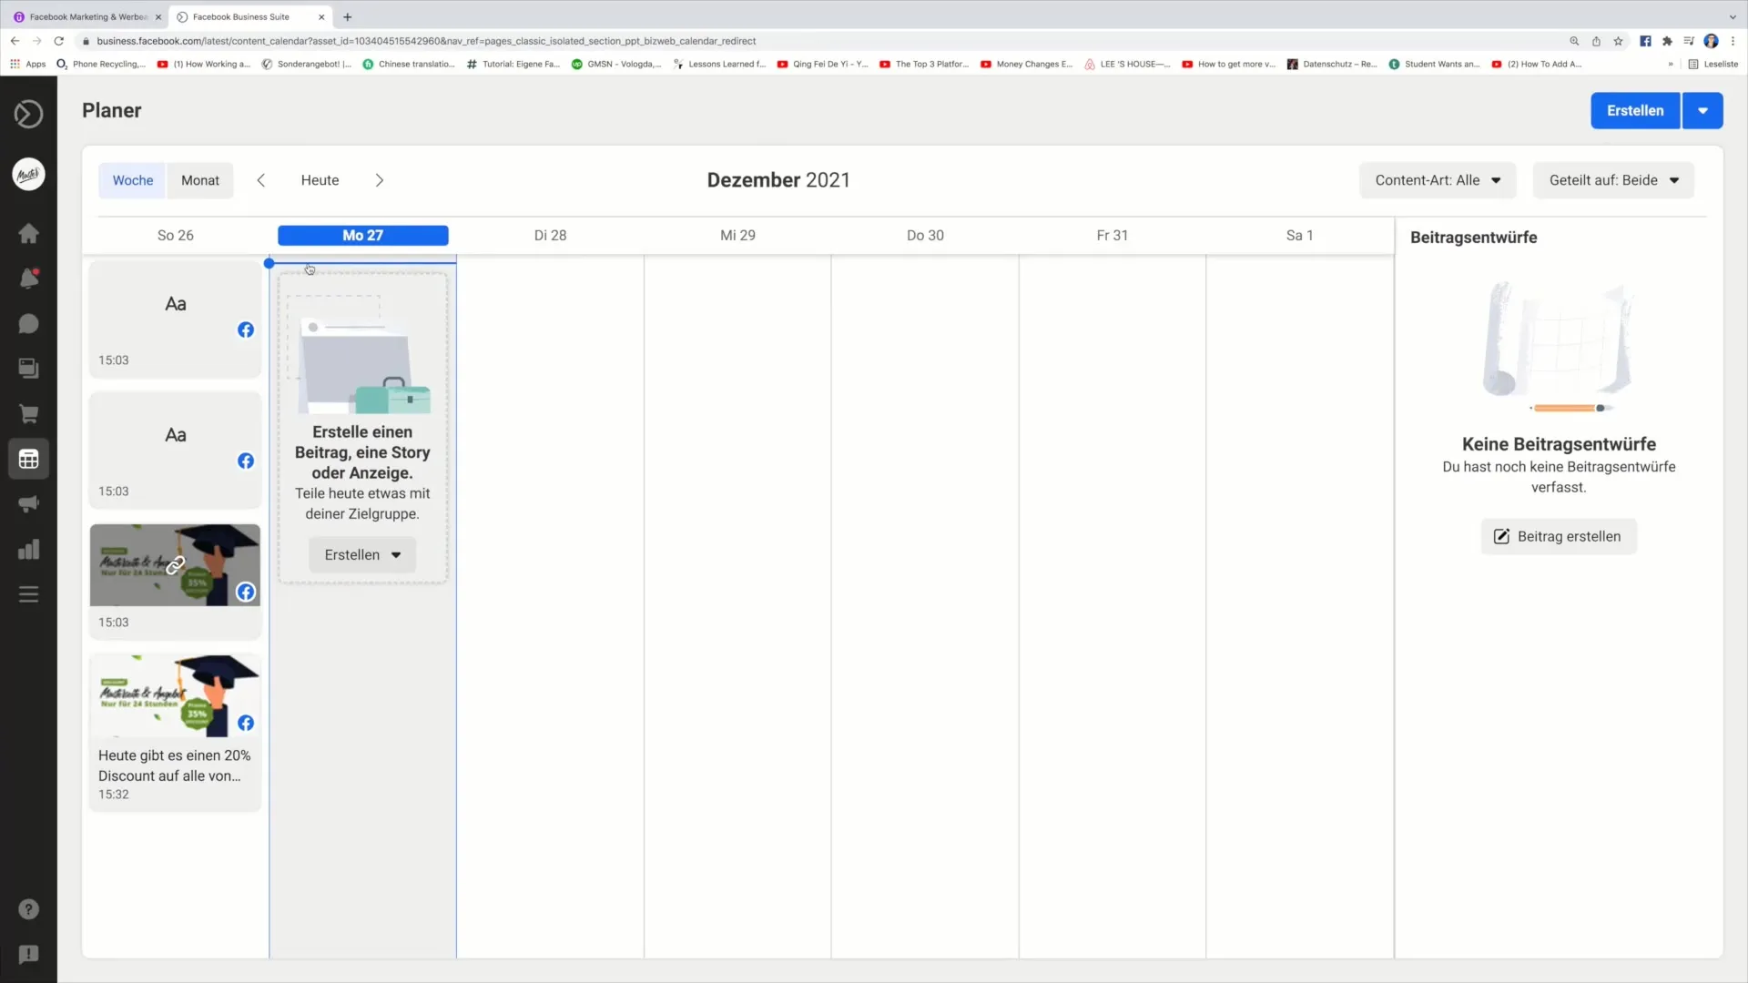The width and height of the screenshot is (1748, 983).
Task: Open Insights bar chart icon
Action: tap(28, 549)
